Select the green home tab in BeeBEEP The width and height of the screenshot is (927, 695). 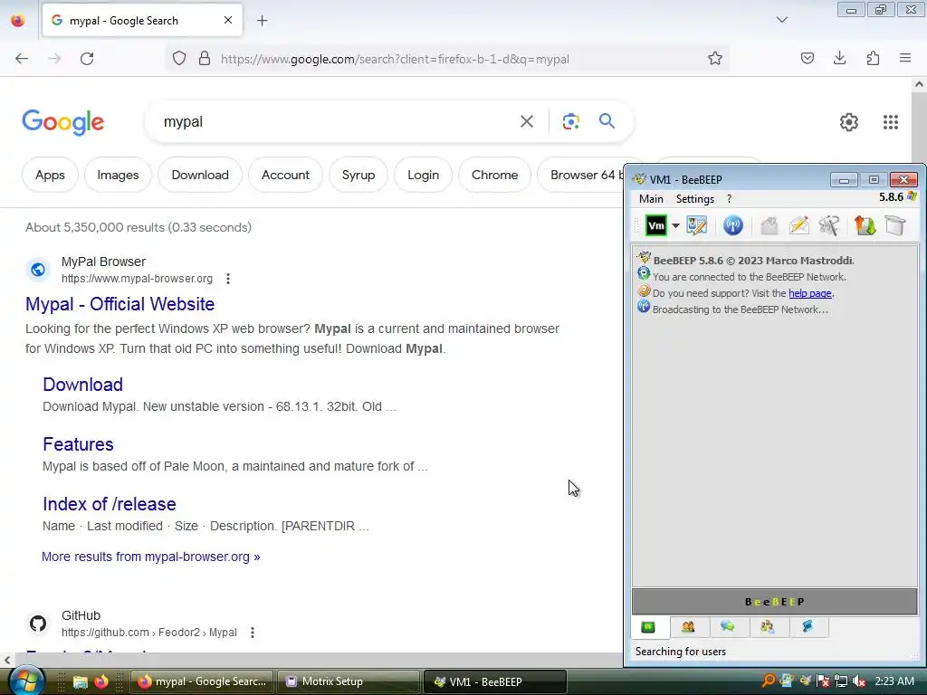coord(648,627)
